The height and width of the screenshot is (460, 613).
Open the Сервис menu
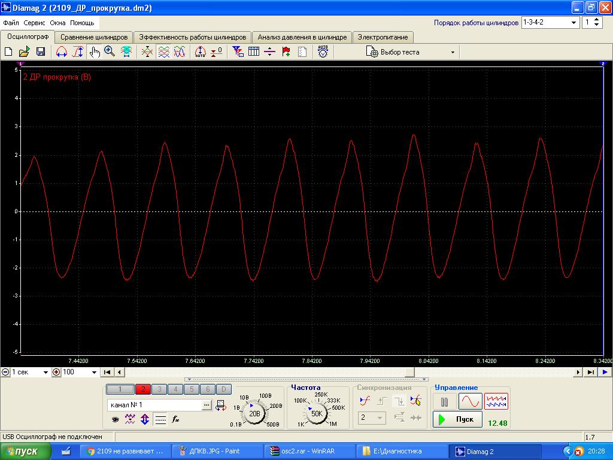[35, 23]
